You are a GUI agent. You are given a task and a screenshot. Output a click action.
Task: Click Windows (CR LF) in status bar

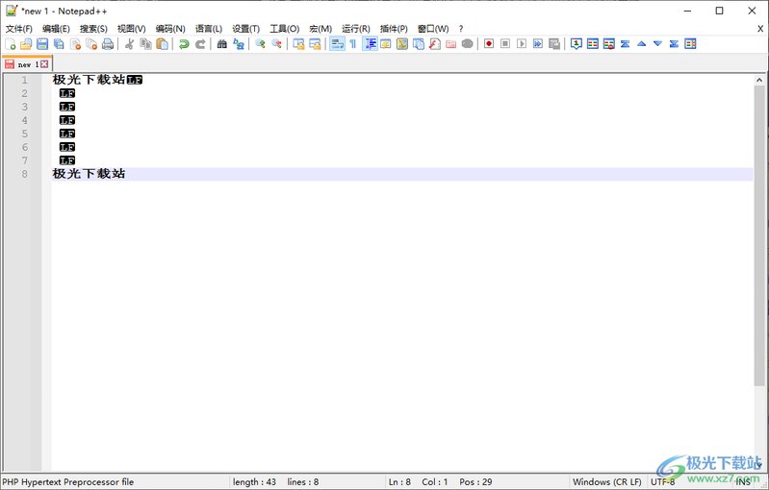(x=606, y=482)
